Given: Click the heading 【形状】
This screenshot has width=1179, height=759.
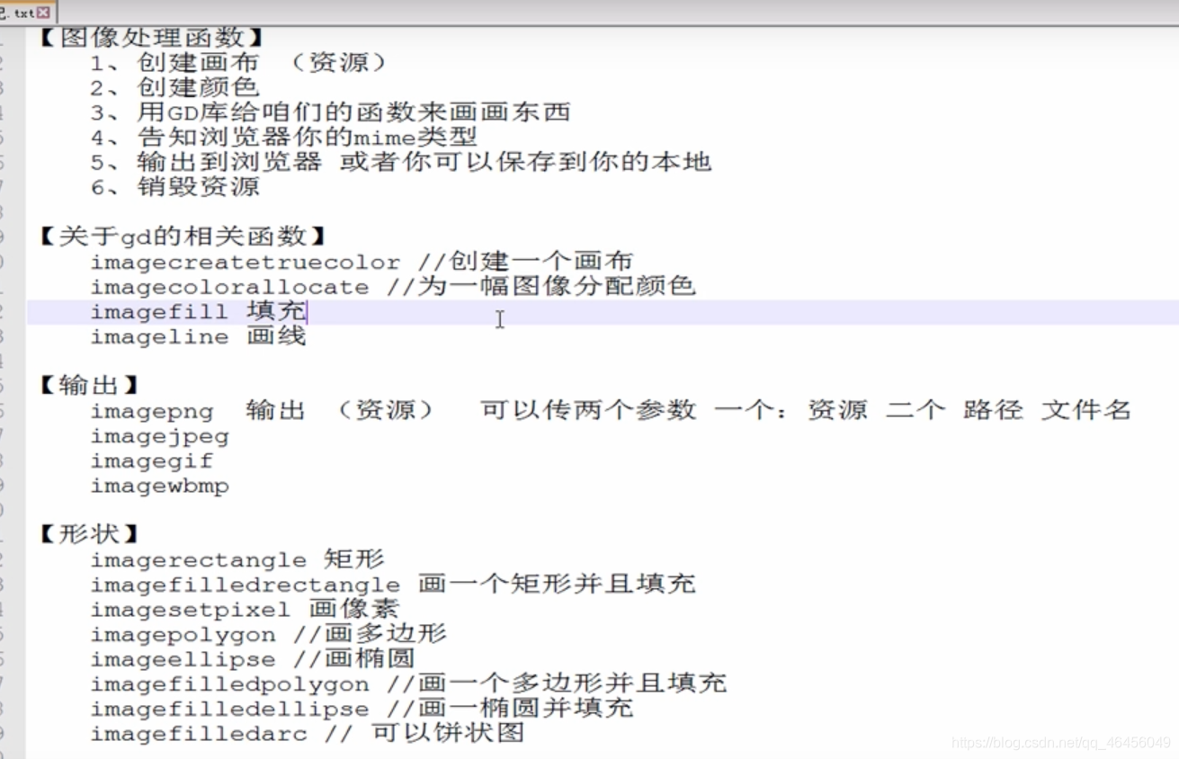Looking at the screenshot, I should [89, 534].
